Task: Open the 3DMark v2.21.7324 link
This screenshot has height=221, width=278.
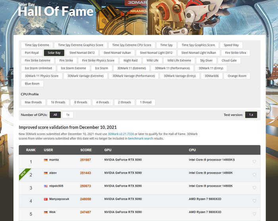Action: click(x=121, y=134)
